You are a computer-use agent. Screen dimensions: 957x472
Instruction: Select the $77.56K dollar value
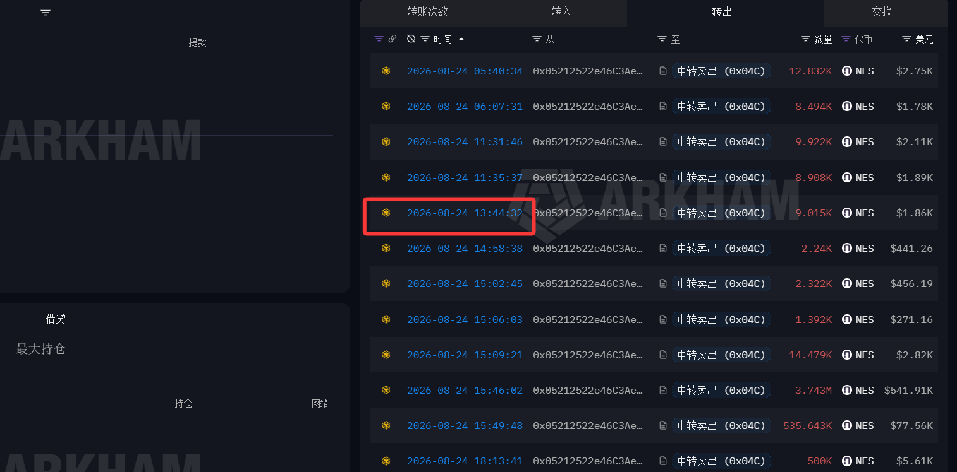(911, 426)
